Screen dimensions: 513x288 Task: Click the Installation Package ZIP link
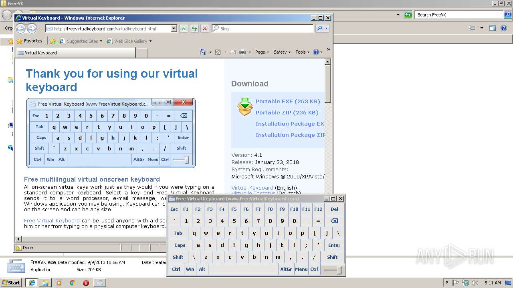(290, 135)
